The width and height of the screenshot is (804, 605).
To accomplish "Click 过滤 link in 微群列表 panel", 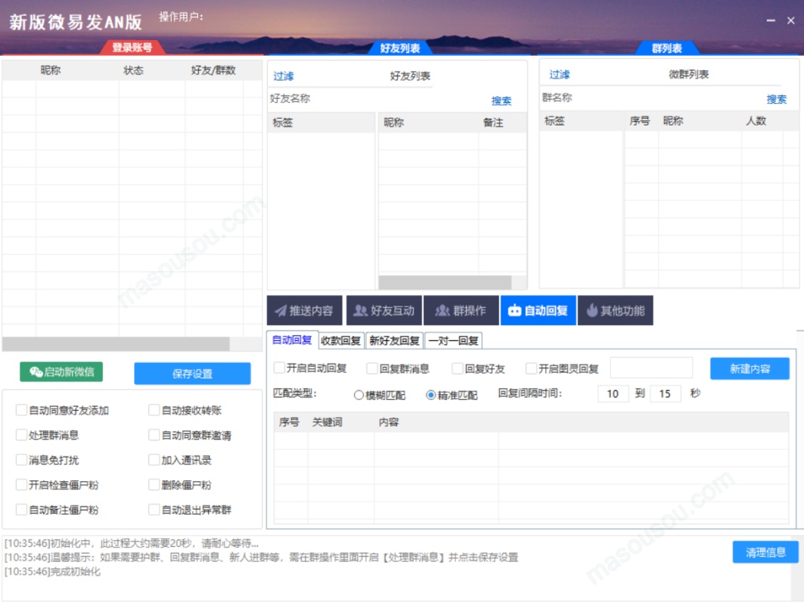I will (559, 74).
